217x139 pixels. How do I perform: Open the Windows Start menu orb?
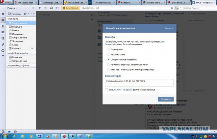[5, 136]
